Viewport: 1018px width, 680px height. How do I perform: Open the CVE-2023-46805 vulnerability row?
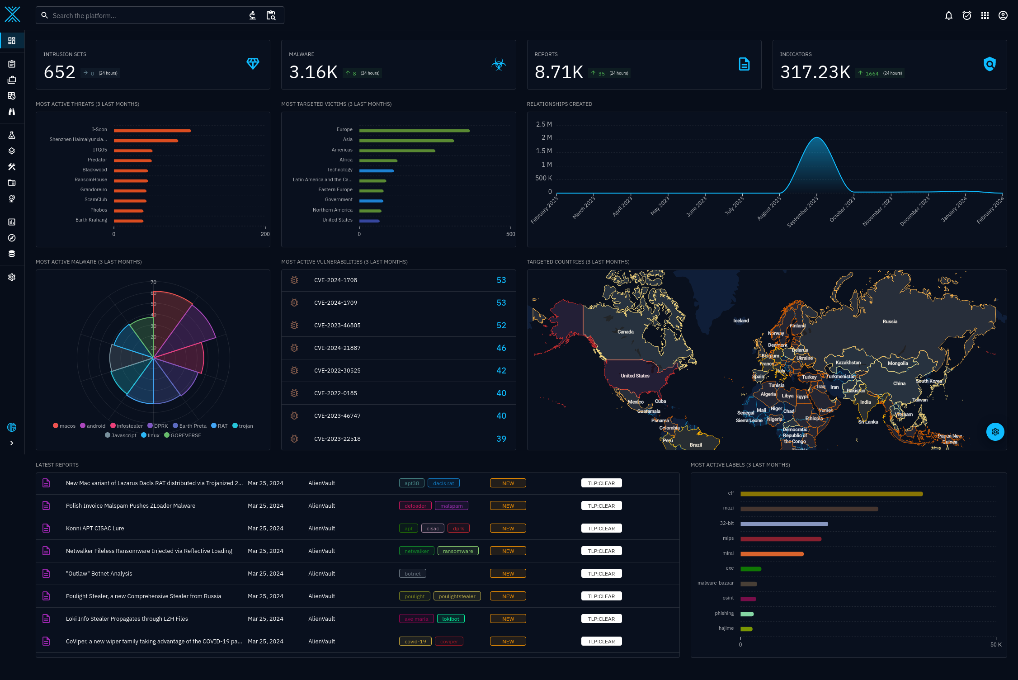398,326
